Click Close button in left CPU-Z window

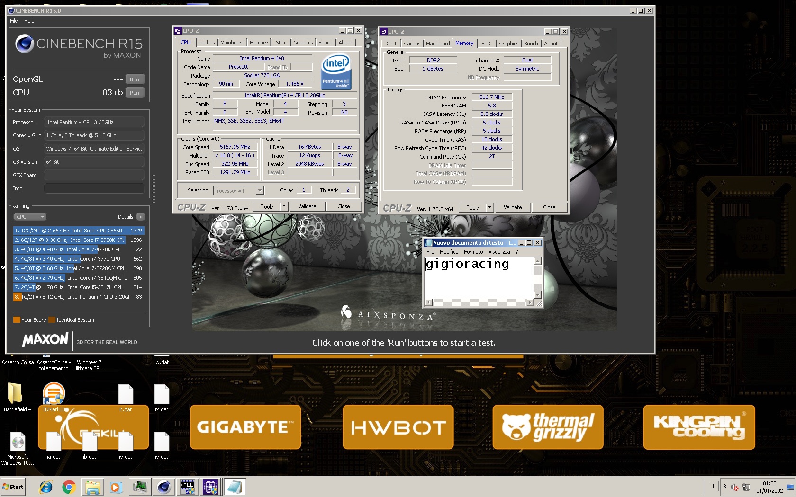[344, 206]
